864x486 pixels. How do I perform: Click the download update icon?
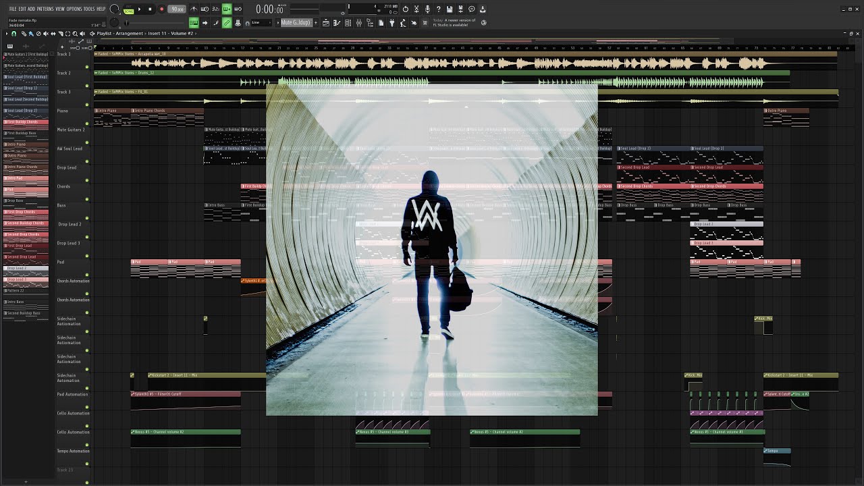(483, 9)
